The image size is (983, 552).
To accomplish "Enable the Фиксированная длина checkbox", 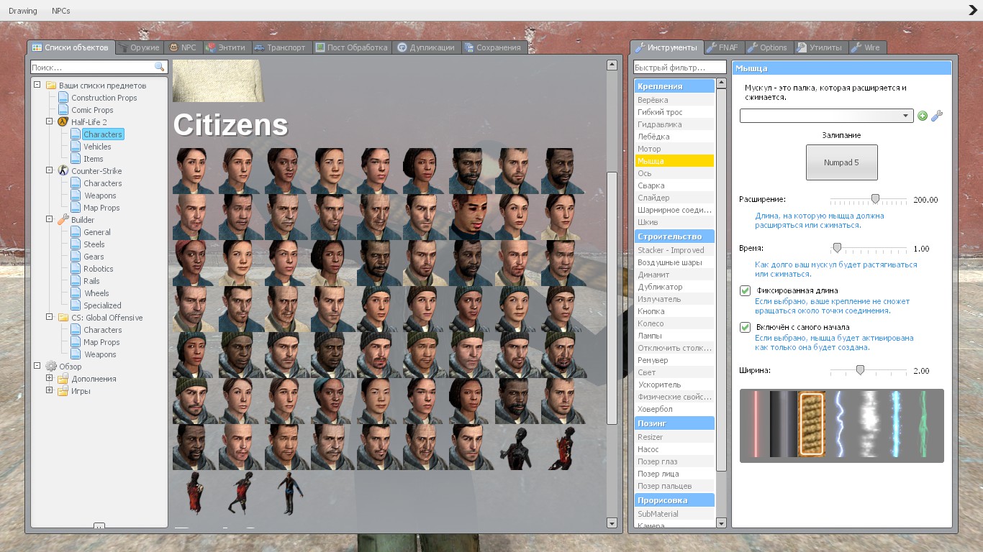I will pyautogui.click(x=746, y=290).
